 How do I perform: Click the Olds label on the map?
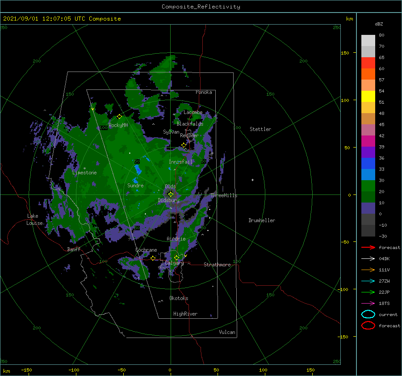170,186
